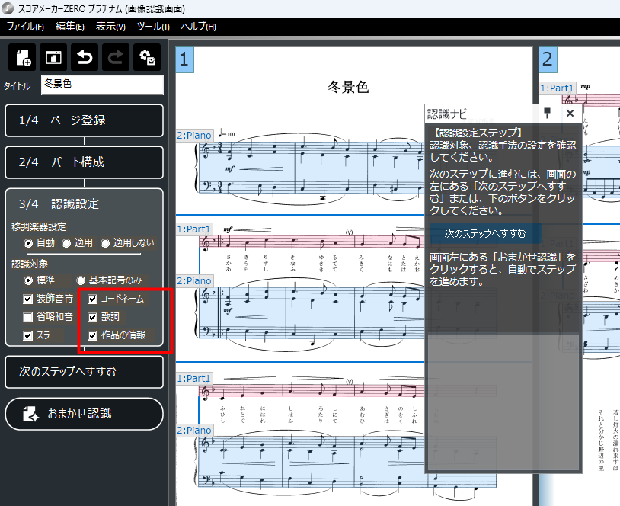Click the おまかせ認識 button

point(84,414)
